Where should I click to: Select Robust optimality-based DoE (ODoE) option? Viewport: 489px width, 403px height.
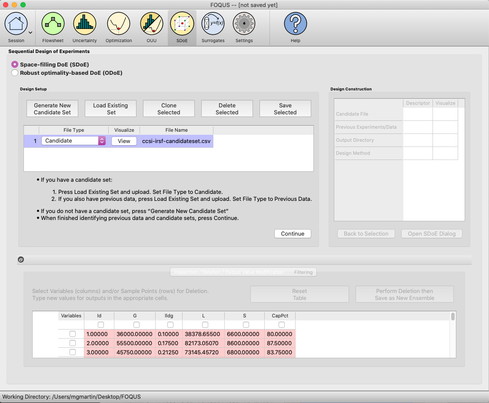[x=15, y=73]
